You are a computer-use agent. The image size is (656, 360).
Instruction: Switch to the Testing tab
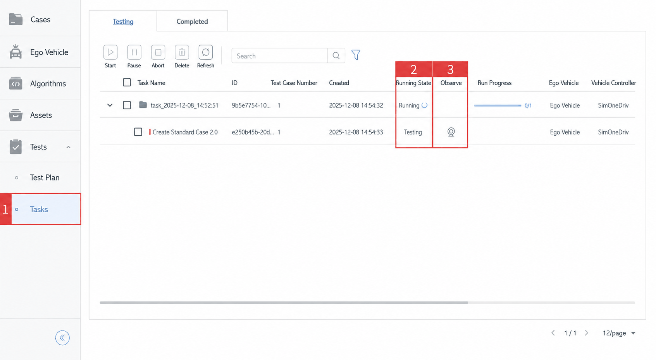(123, 21)
